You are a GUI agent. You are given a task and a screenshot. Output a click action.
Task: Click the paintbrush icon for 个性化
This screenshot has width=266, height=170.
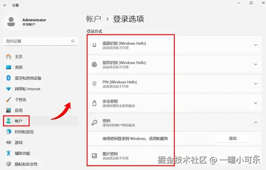point(8,99)
